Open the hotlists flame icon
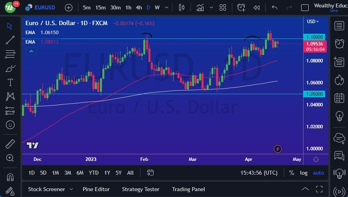The height and width of the screenshot is (197, 348). [339, 80]
